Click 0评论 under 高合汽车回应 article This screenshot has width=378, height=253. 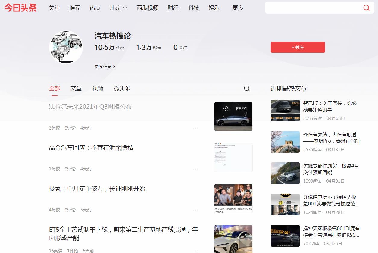(70, 169)
